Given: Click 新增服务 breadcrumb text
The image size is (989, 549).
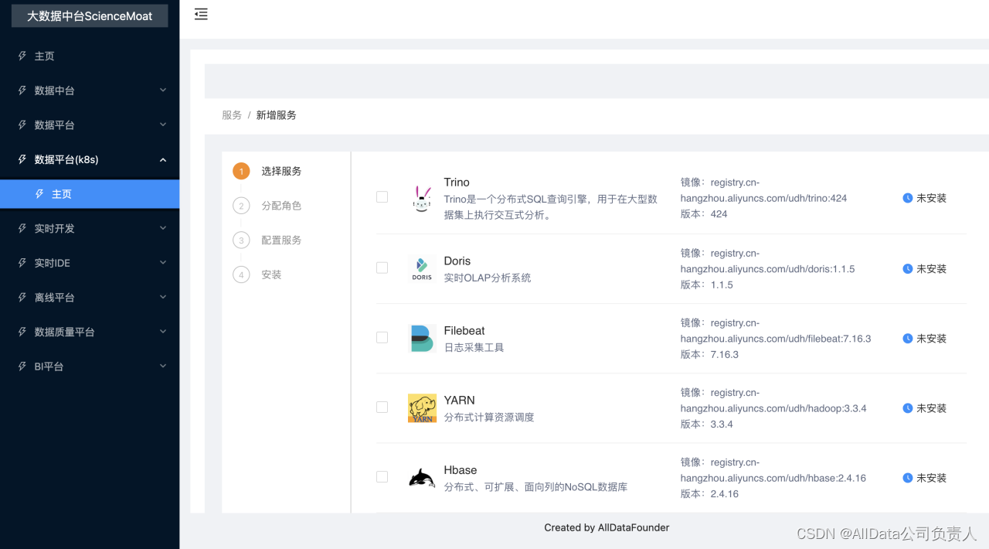Looking at the screenshot, I should 277,115.
